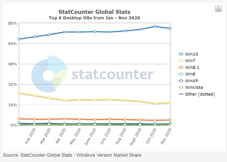Select the Win10 data point for Feb 2020
The image size is (227, 162).
(34, 37)
